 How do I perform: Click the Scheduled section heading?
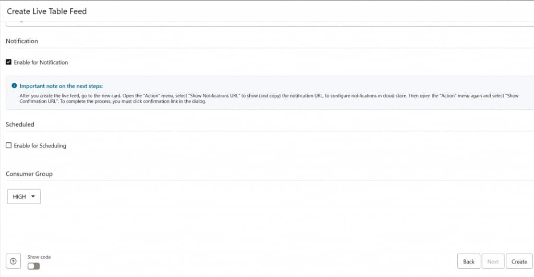coord(20,124)
